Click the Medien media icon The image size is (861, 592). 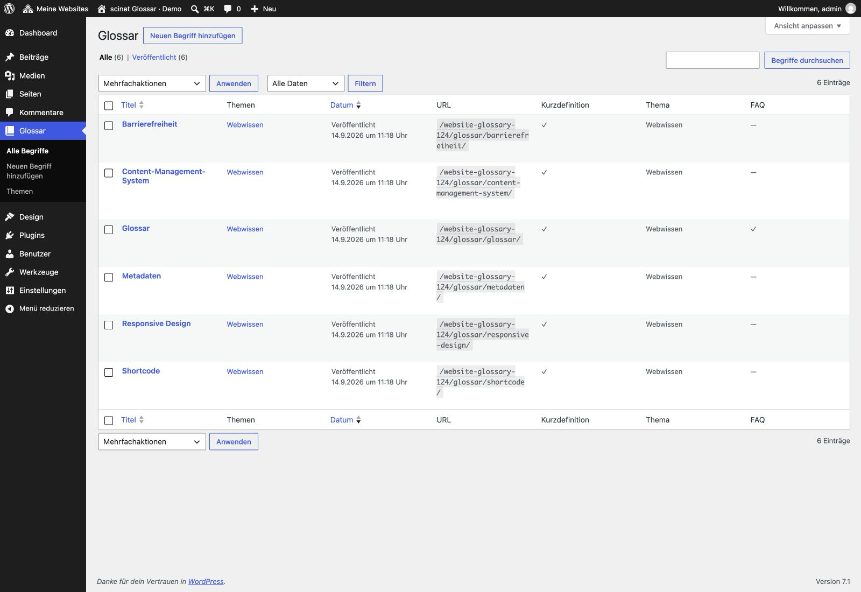10,76
